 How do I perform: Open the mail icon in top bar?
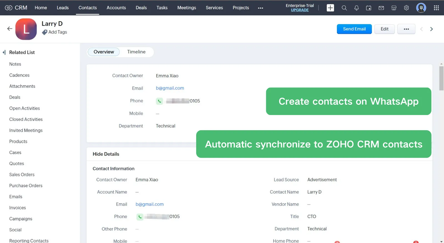coord(381,8)
